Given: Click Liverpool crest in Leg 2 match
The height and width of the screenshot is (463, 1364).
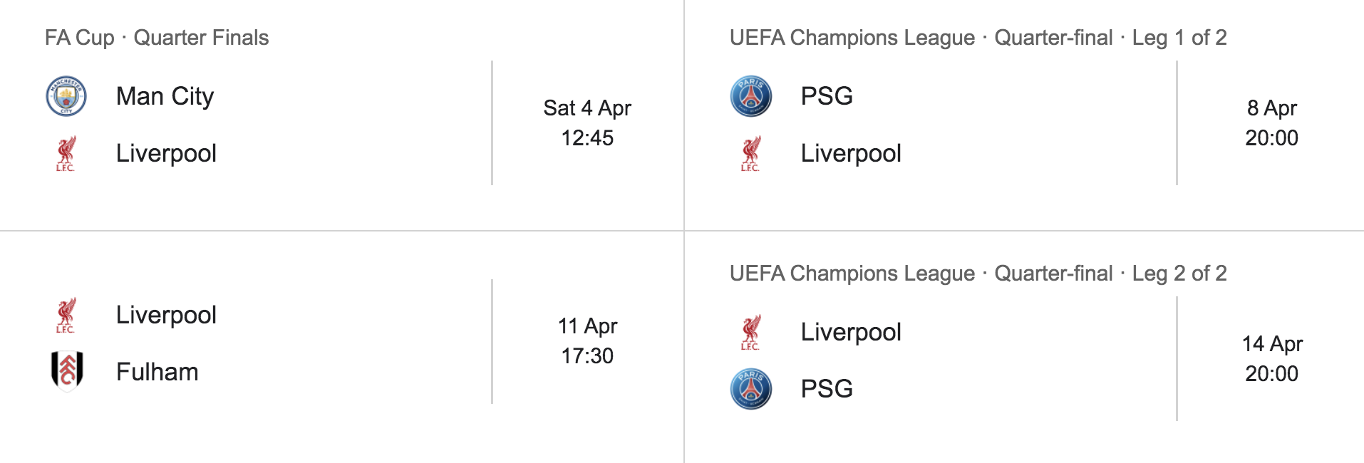Looking at the screenshot, I should [751, 332].
